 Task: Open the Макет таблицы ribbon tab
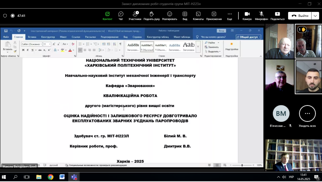(x=182, y=37)
